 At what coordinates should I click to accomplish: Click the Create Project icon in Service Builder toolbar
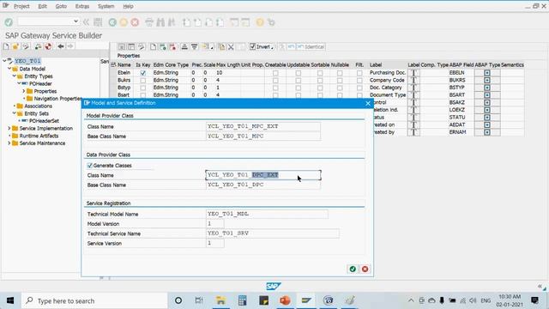click(x=6, y=46)
